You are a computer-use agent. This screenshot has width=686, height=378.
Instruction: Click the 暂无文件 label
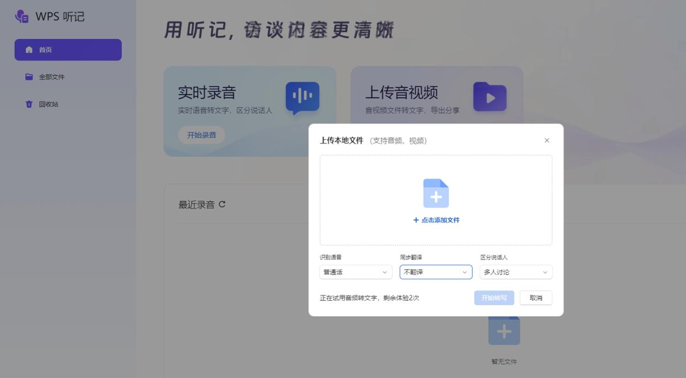pos(504,362)
